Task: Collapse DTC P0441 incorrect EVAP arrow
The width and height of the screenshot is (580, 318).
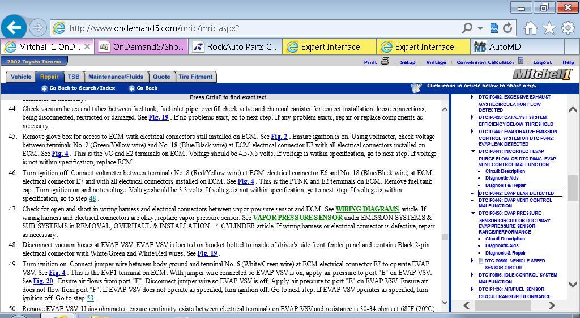Action: [x=473, y=151]
